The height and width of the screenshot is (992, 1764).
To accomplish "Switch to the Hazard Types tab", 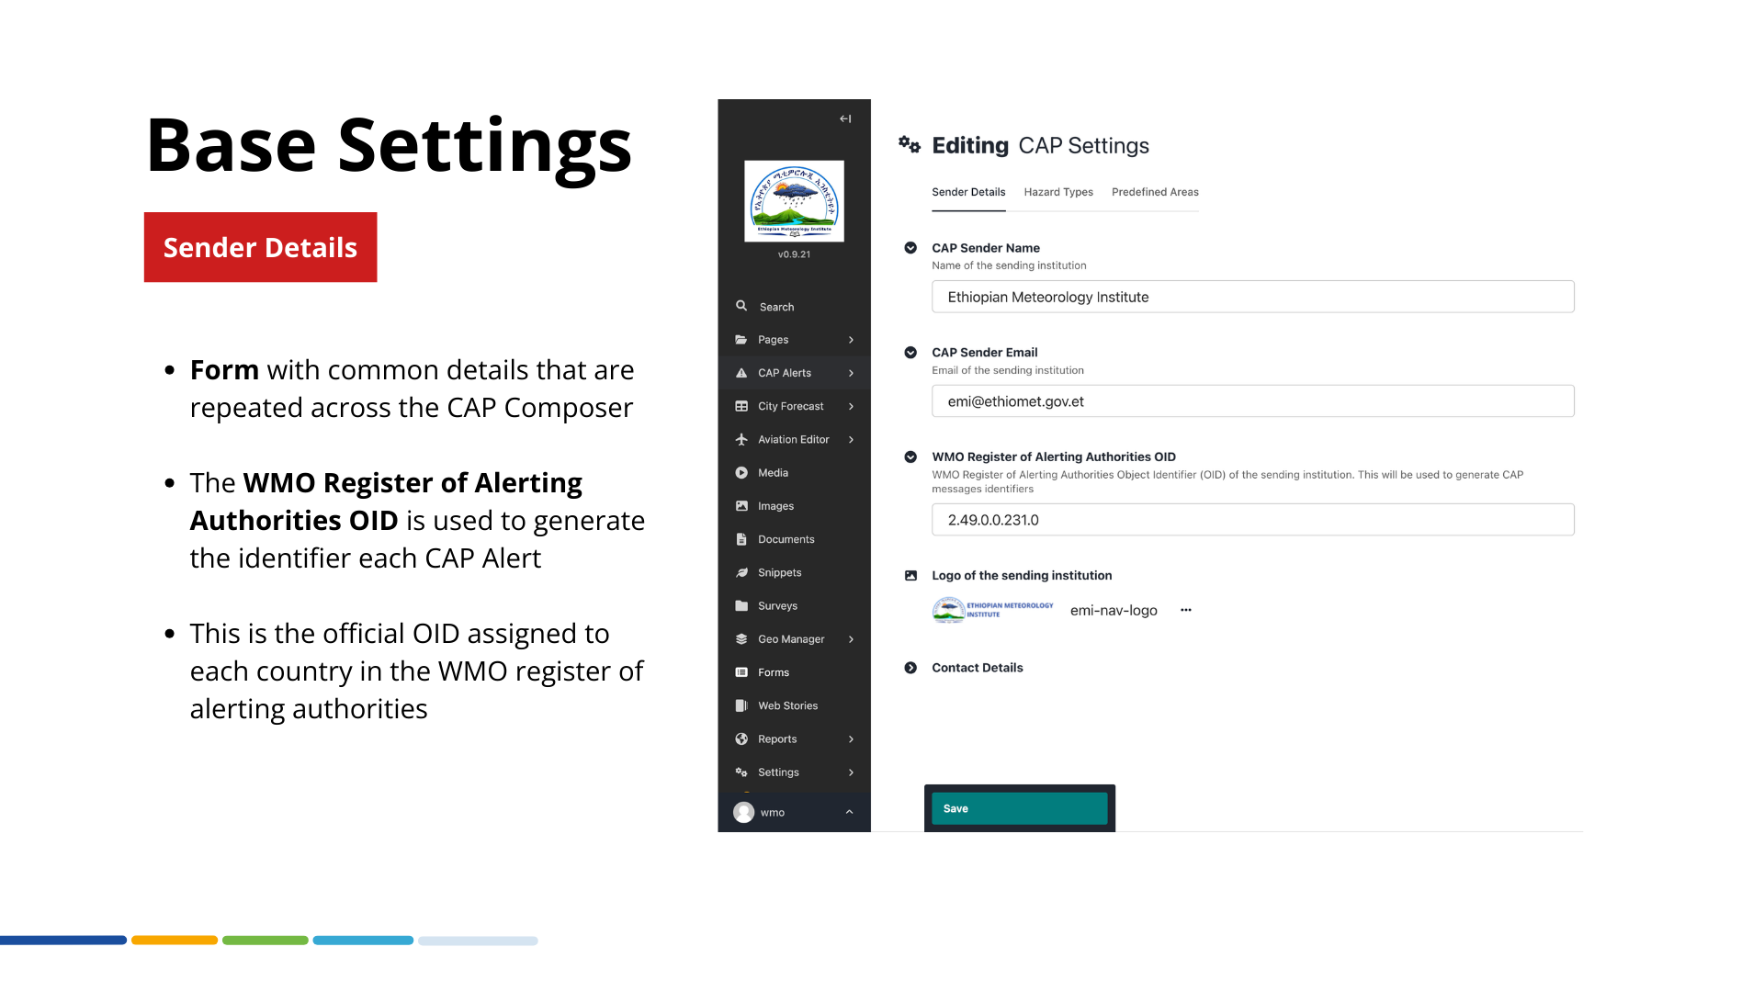I will click(x=1058, y=192).
